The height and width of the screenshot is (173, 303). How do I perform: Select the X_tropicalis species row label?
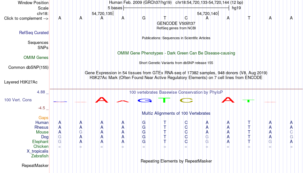[38, 151]
